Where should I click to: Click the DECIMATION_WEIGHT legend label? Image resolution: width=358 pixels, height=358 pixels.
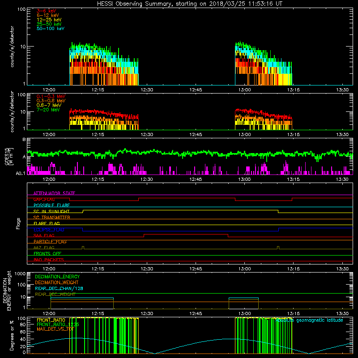tap(57, 282)
